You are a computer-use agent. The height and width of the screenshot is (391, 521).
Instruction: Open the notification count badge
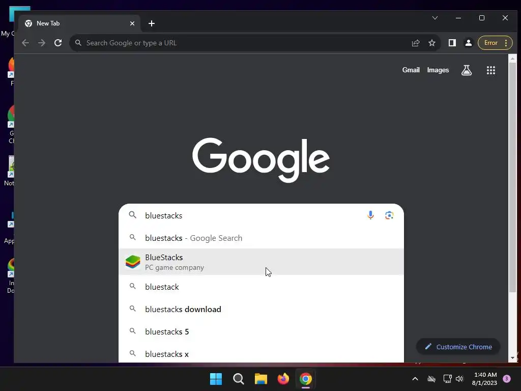(x=507, y=379)
